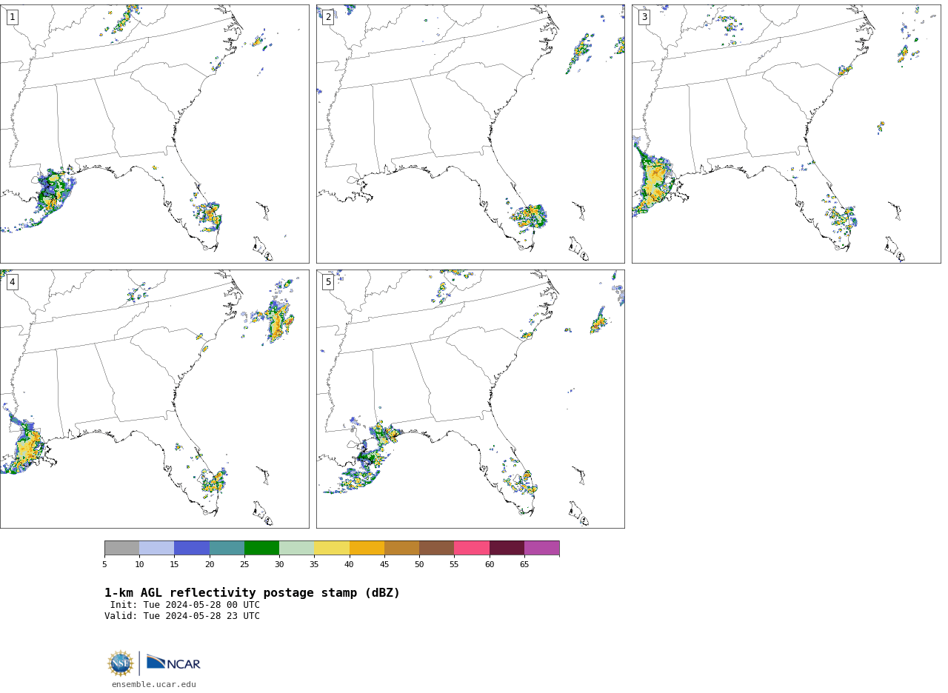948x693 pixels.
Task: Click the blue 15-20 dBZ swatch
Action: pyautogui.click(x=192, y=548)
